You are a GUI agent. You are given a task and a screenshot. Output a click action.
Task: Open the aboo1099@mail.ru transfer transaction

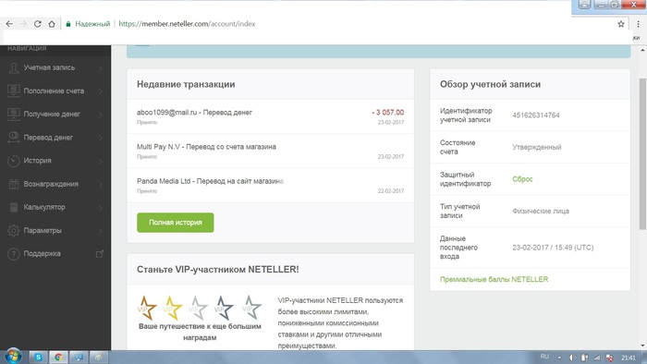(x=270, y=116)
